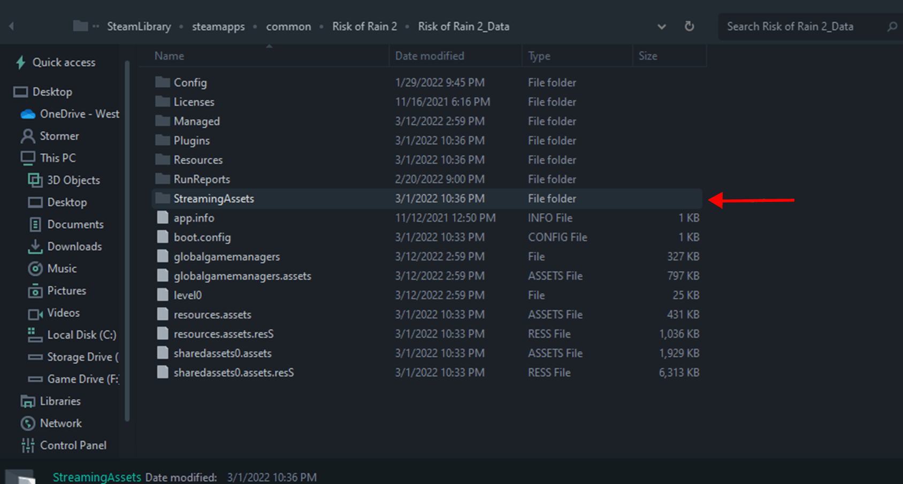This screenshot has width=903, height=484.
Task: Select Quick access in the navigation pane
Action: click(x=64, y=63)
